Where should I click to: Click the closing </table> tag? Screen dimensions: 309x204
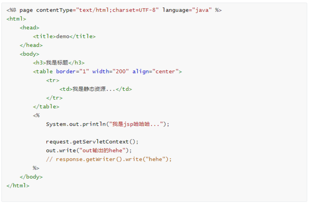click(x=46, y=106)
